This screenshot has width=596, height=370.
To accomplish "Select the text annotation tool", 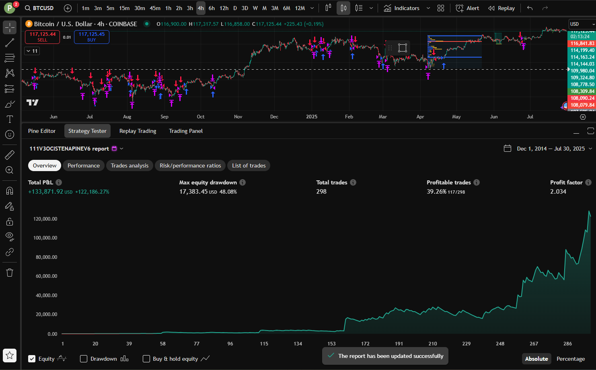I will 10,119.
